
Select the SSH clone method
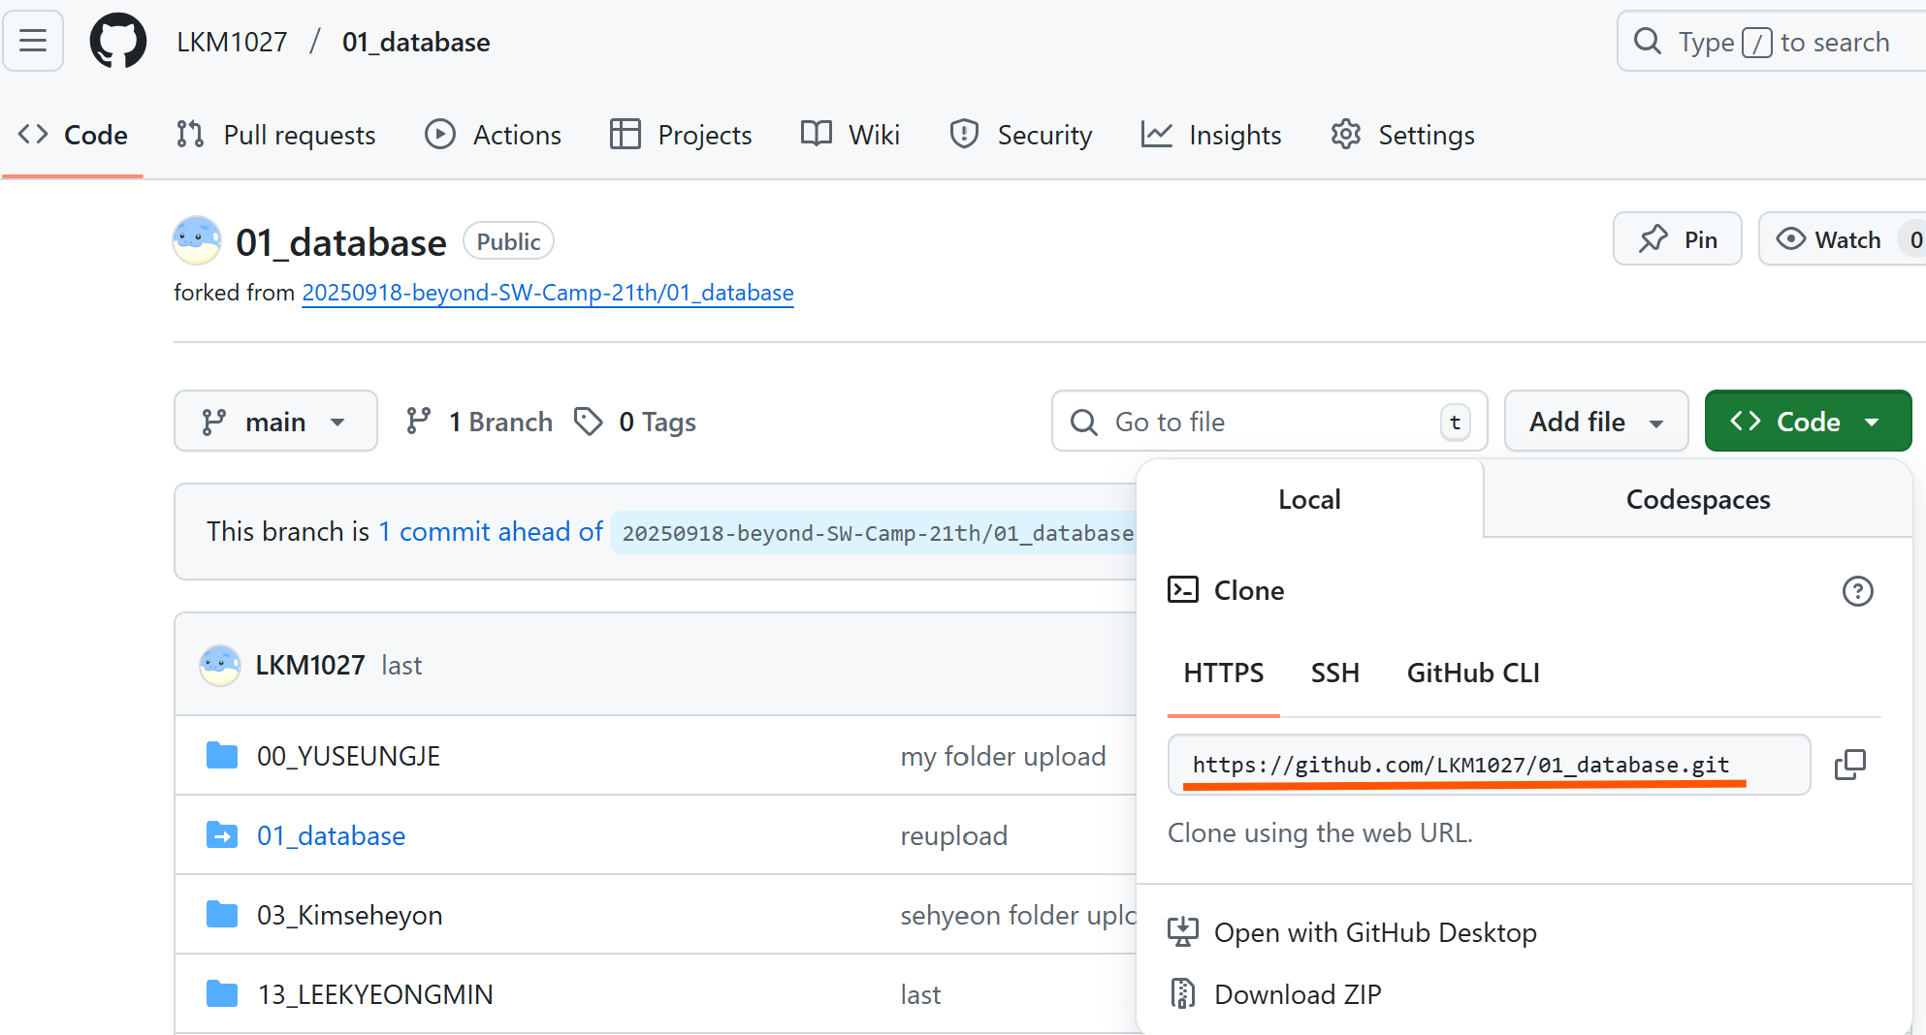1335,673
